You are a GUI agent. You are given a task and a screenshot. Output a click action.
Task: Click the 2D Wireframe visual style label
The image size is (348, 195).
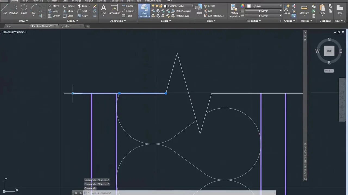point(18,32)
